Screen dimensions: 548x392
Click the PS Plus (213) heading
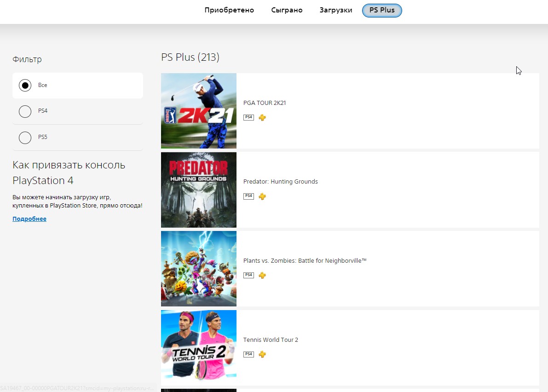(190, 57)
